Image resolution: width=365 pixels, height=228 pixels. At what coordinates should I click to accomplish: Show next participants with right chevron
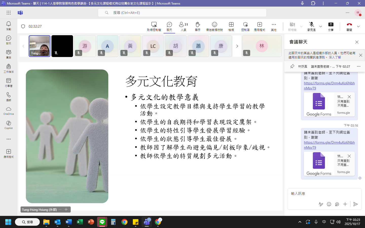(237, 46)
